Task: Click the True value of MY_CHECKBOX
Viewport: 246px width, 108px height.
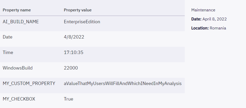Action: pos(69,99)
